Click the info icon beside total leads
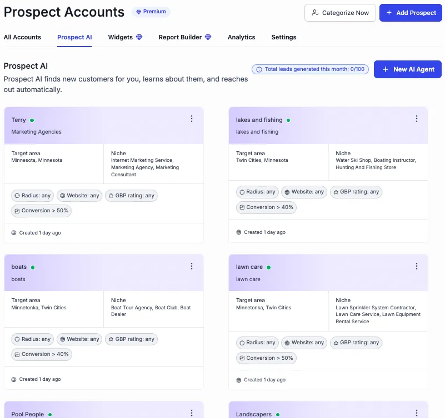The image size is (445, 418). 259,69
